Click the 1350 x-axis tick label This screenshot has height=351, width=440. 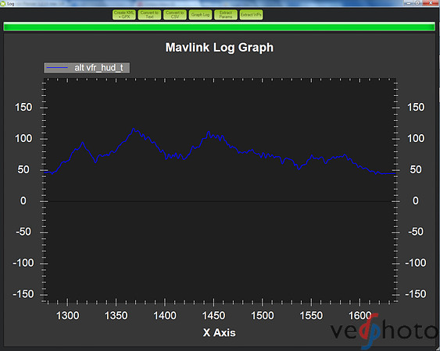coord(116,316)
